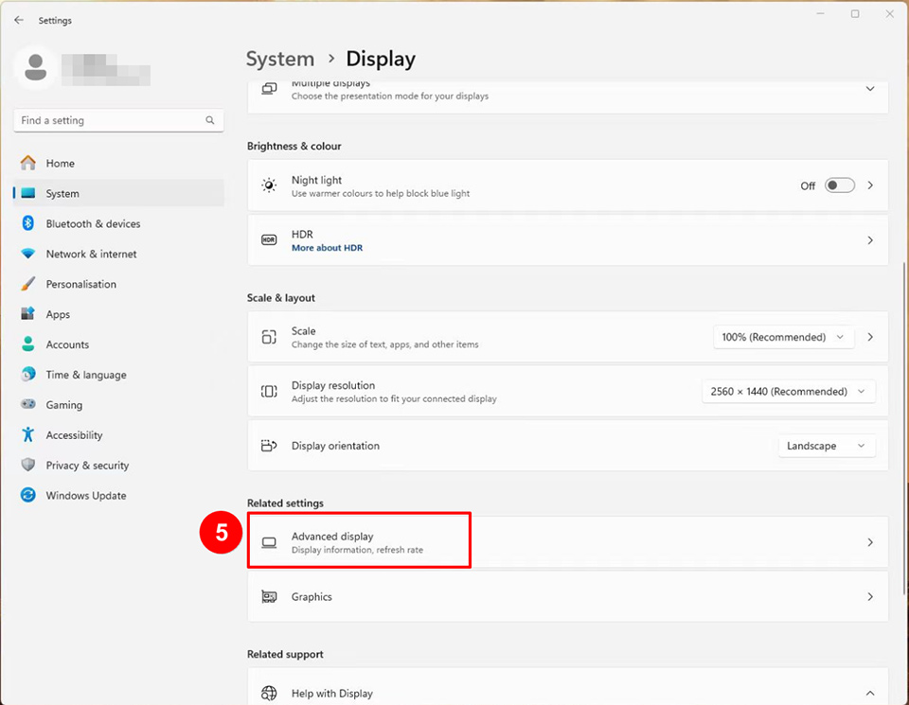Click the Display resolution icon
This screenshot has width=909, height=705.
269,392
